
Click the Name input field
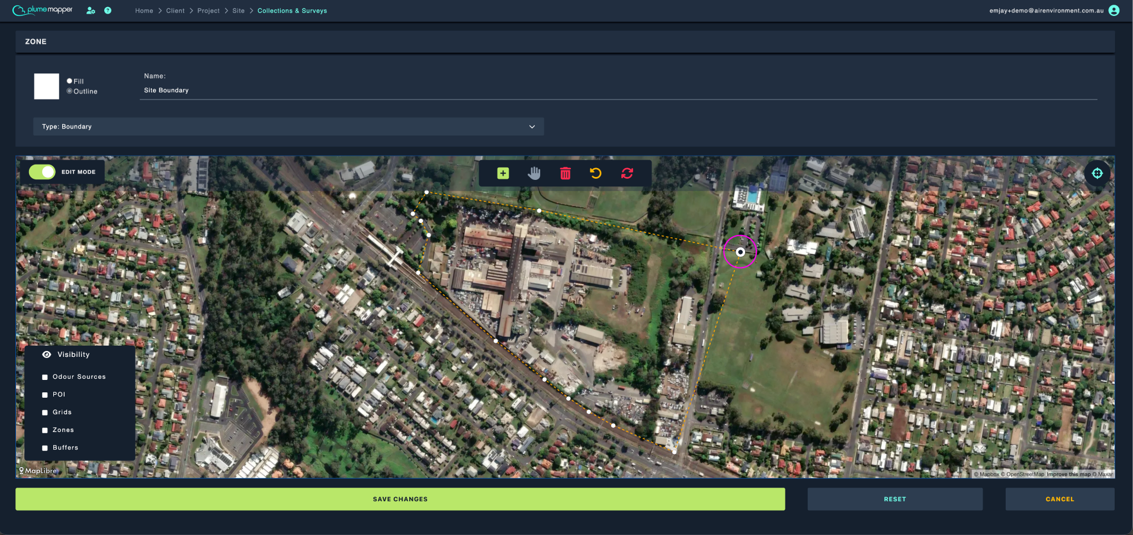(618, 91)
